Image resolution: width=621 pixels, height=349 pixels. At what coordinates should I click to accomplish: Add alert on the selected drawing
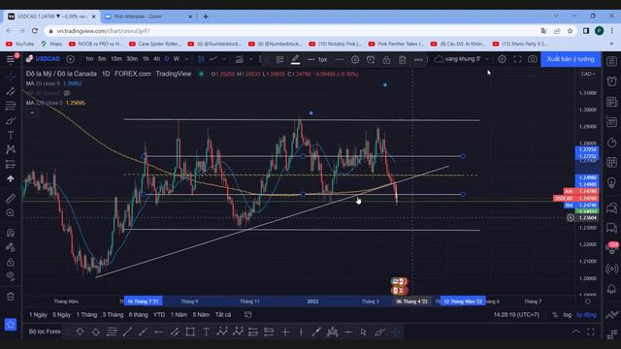coord(371,59)
